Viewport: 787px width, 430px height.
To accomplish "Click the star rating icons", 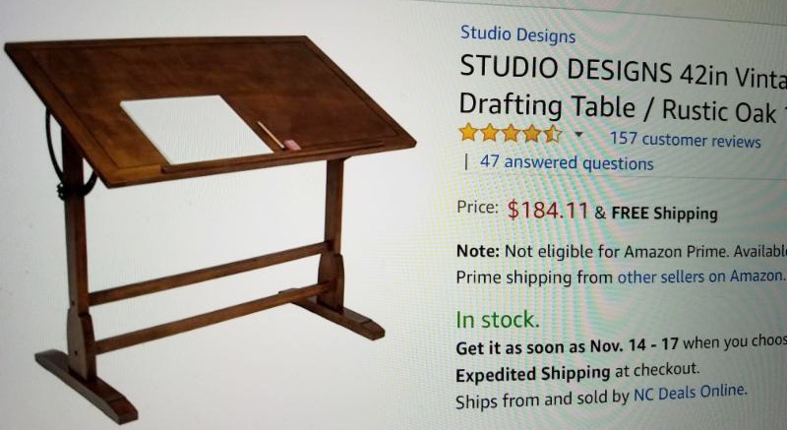I will pyautogui.click(x=511, y=134).
